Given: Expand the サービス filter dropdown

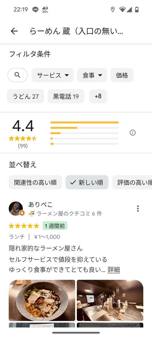Looking at the screenshot, I should tap(53, 75).
